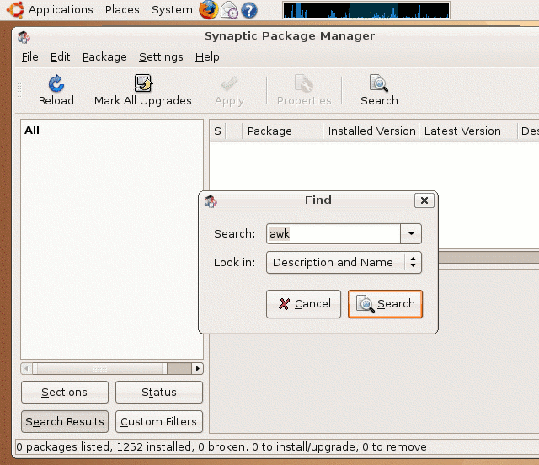The width and height of the screenshot is (539, 465).
Task: Click the Search button in Find dialog
Action: click(x=385, y=304)
